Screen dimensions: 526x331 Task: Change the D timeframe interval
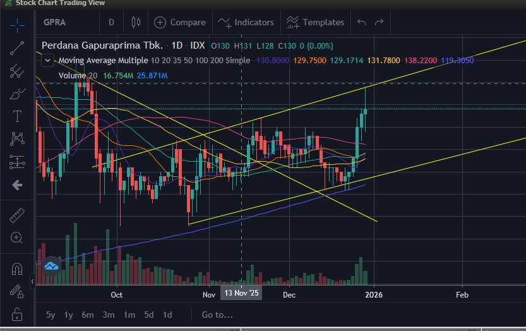(x=111, y=23)
